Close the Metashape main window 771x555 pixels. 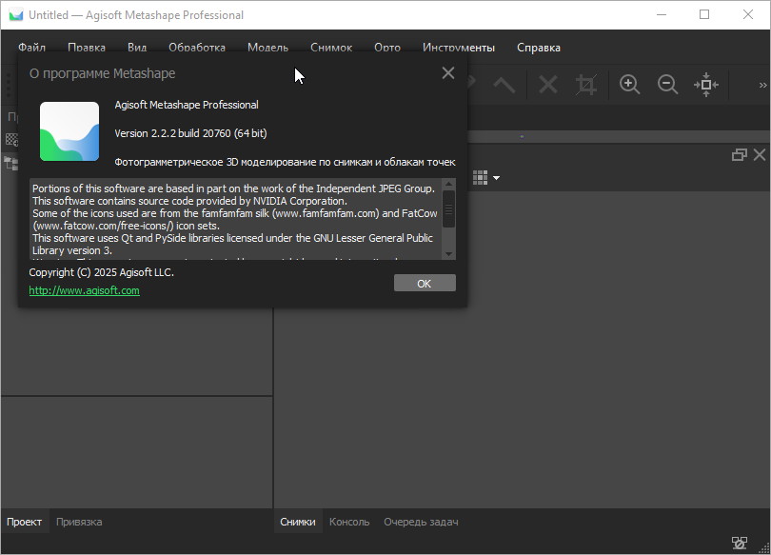(748, 14)
